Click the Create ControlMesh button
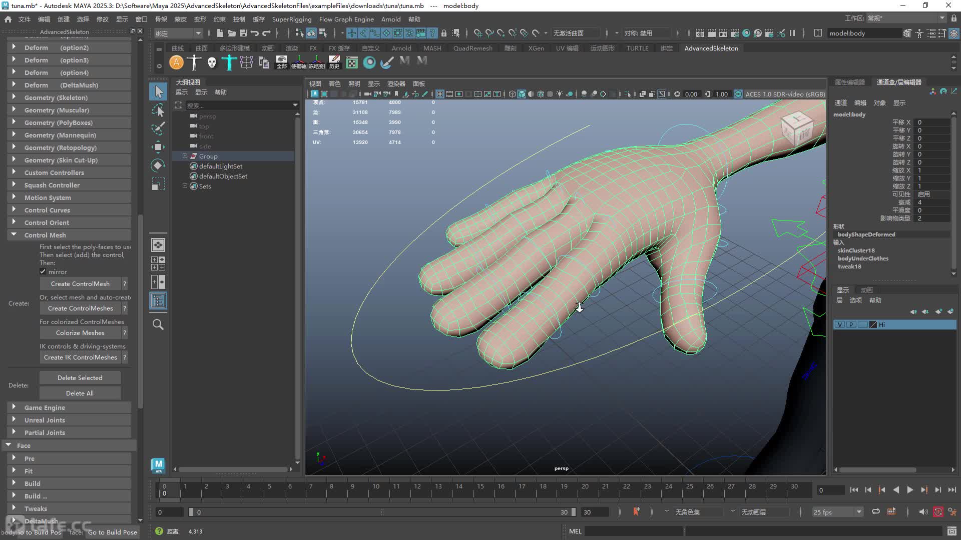The image size is (961, 540). (x=80, y=283)
